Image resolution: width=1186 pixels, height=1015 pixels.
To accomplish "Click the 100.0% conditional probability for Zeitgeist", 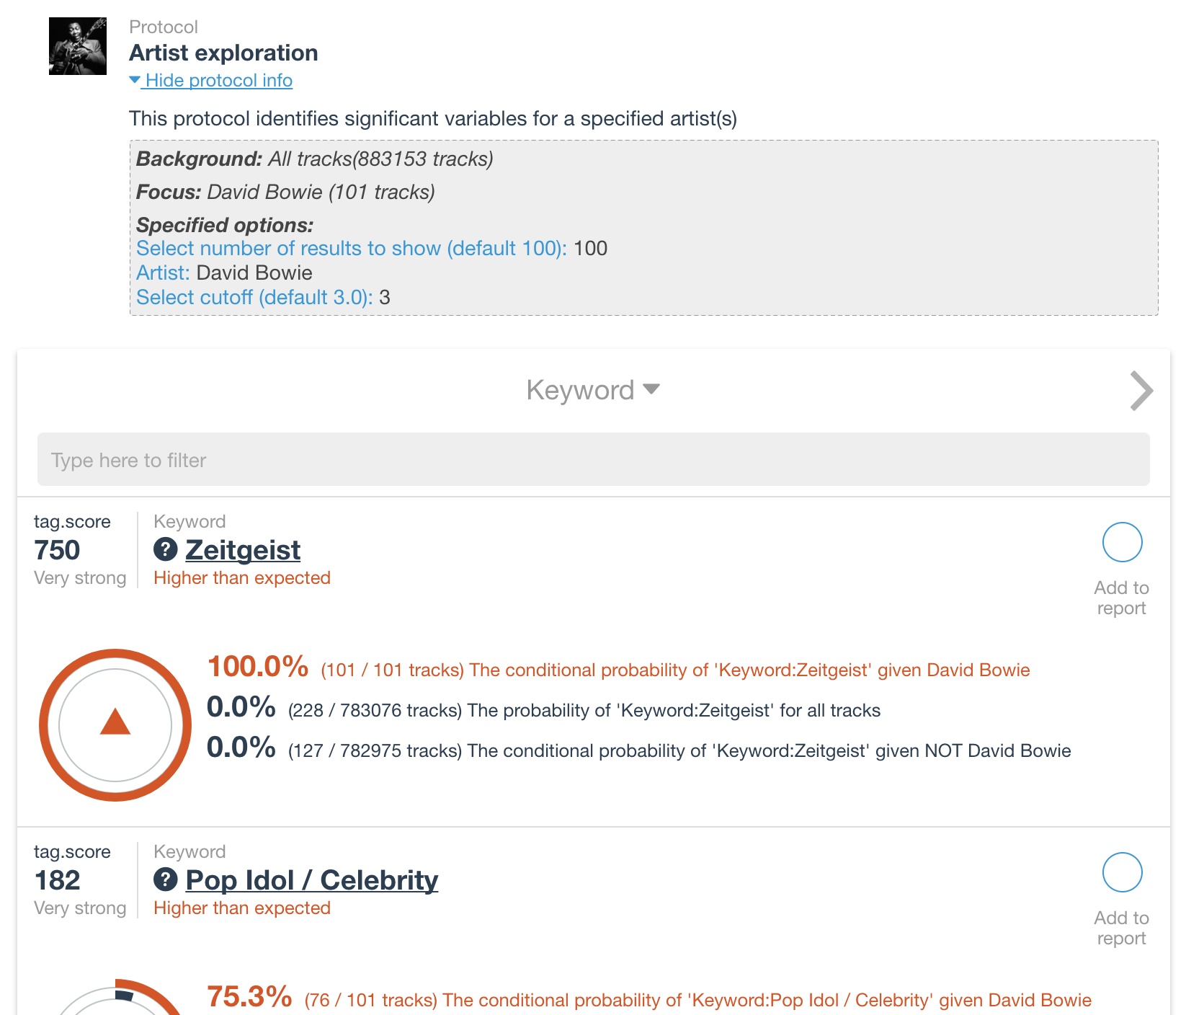I will [x=257, y=667].
